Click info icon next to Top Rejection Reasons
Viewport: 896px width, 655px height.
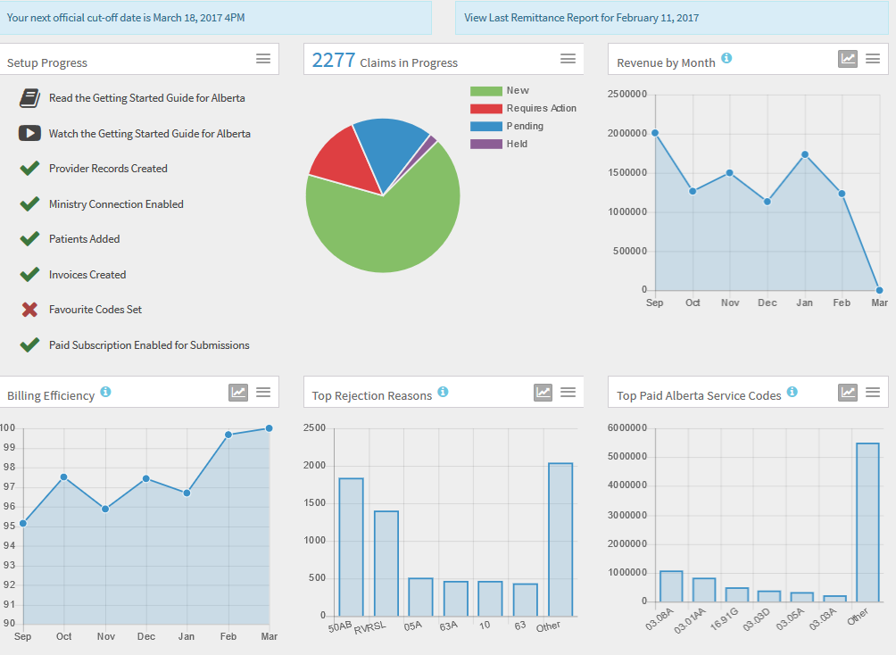tap(443, 392)
